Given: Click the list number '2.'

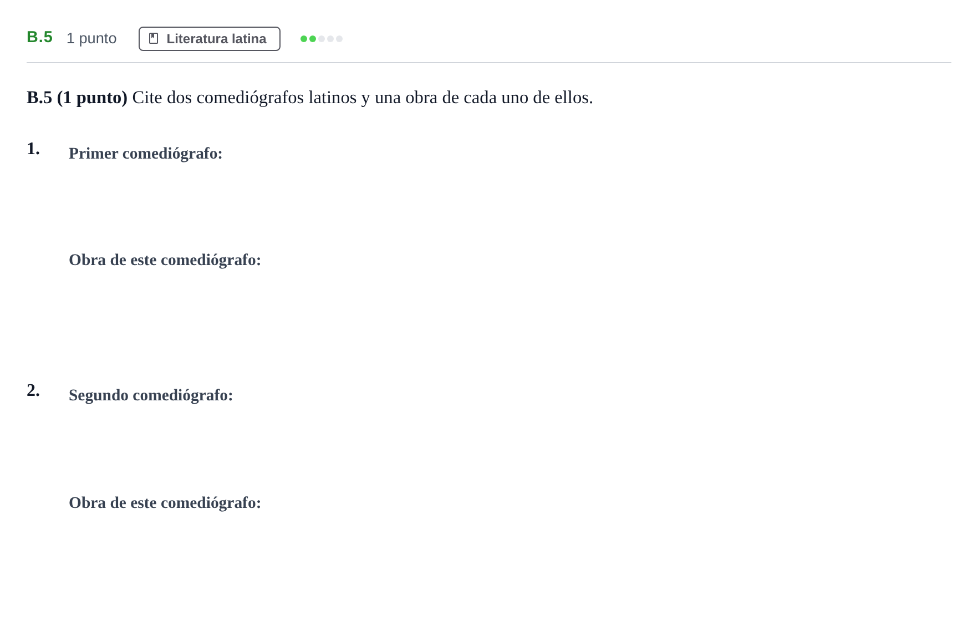Looking at the screenshot, I should pyautogui.click(x=33, y=390).
